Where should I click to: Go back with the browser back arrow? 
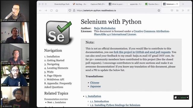pyautogui.click(x=40, y=10)
